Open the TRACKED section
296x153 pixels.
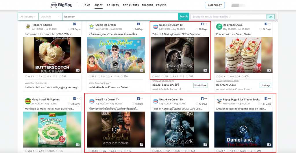pyautogui.click(x=147, y=5)
